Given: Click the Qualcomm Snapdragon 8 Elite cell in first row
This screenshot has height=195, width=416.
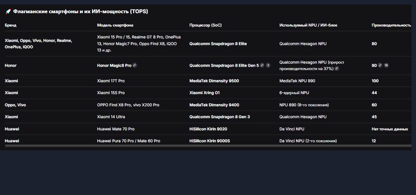Looking at the screenshot, I should (218, 44).
